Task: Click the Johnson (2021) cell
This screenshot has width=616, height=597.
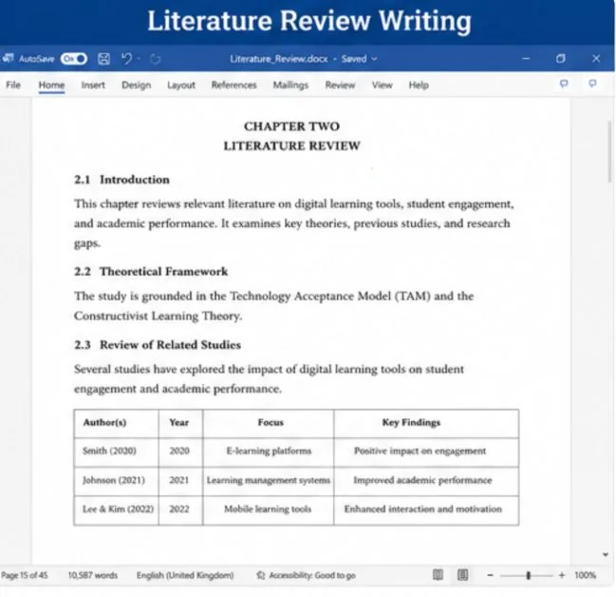Action: 117,481
